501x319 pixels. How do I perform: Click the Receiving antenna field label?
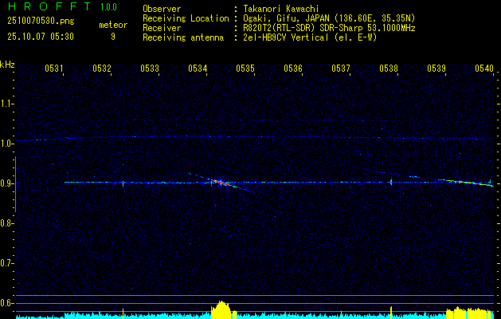183,37
